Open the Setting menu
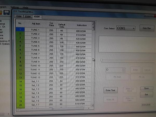This screenshot has width=156, height=117. point(14,7)
